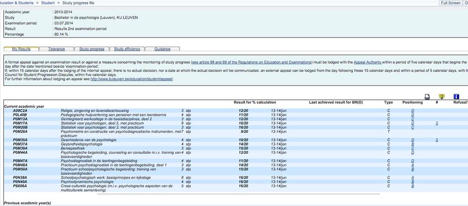
Task: Go to Student breadcrumb link
Action: (48, 3)
